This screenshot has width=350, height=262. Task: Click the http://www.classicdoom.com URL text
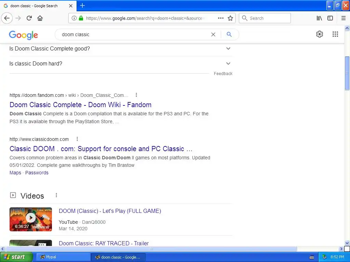coord(39,139)
